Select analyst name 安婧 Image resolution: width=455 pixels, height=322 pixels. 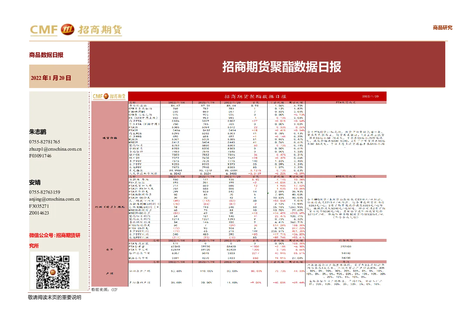35,182
